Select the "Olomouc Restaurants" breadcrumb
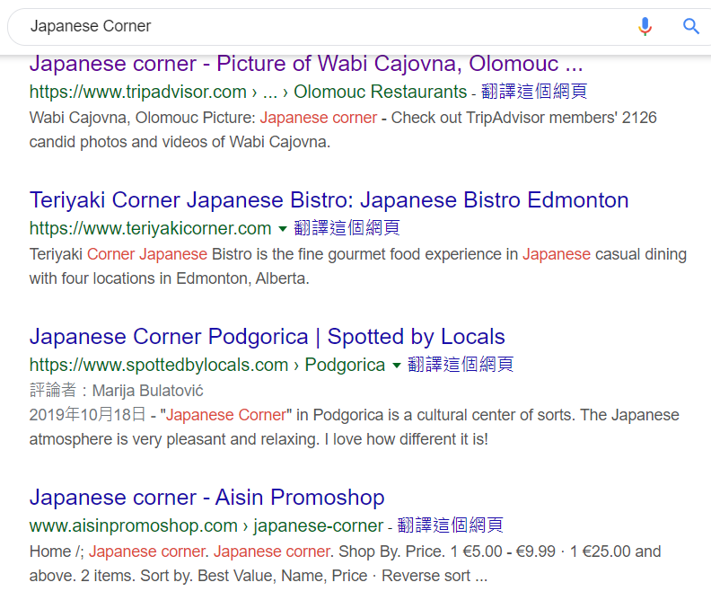Viewport: 711px width, 609px height. coord(380,92)
